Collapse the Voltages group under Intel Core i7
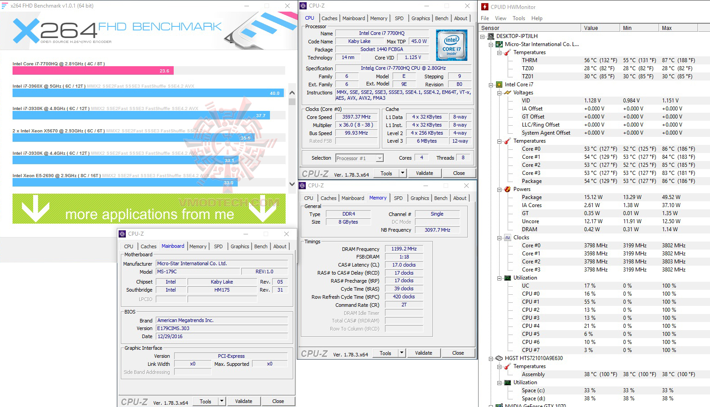Screen dimensions: 710x407 click(x=500, y=93)
